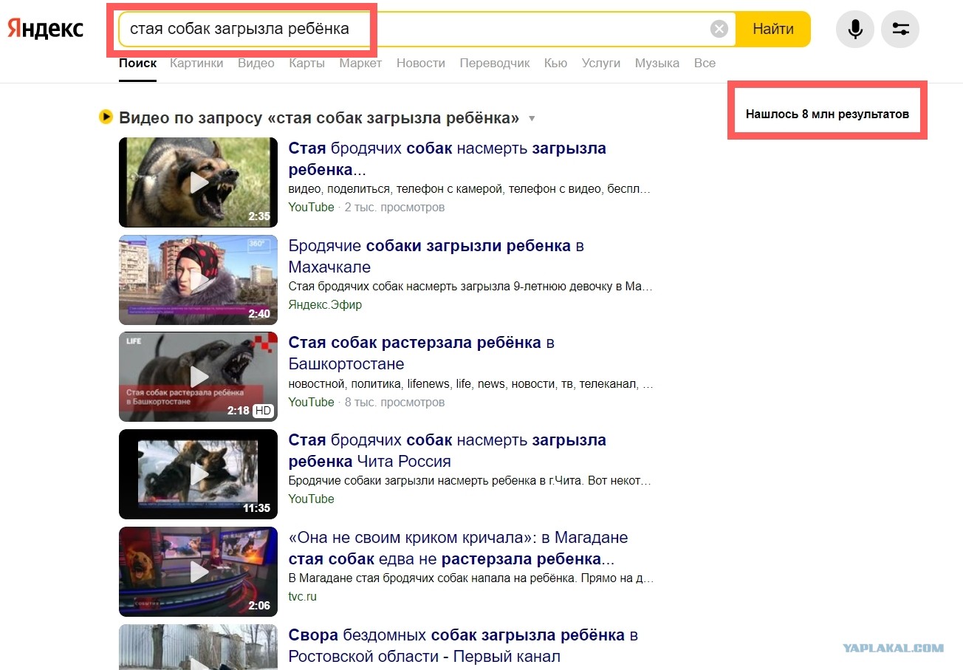Open the Ростовской области video thumbnail
Viewport: 963px width, 670px height.
click(x=199, y=647)
